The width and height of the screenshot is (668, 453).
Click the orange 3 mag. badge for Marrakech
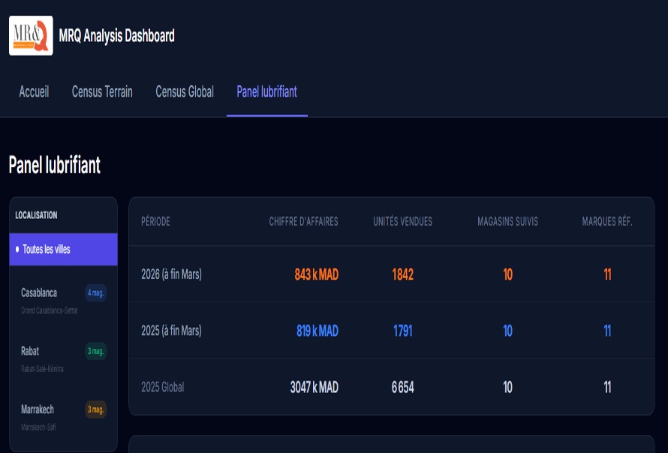(95, 409)
